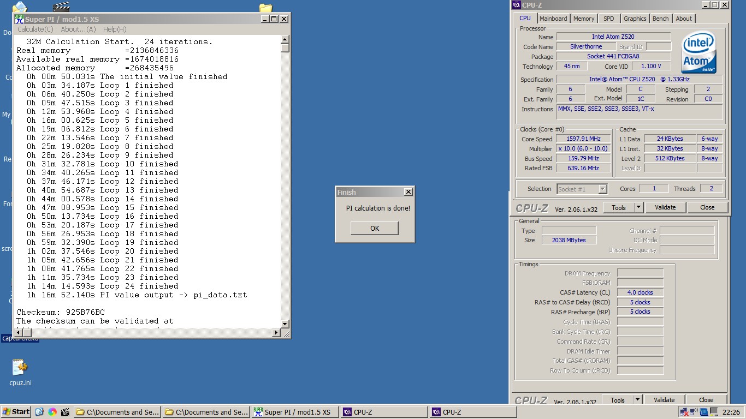Image resolution: width=746 pixels, height=419 pixels.
Task: Click Tools button in upper CPU-Z window
Action: [619, 207]
